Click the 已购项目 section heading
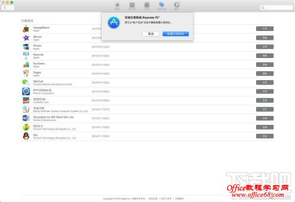Viewport: 295px width, 202px height. (27, 21)
